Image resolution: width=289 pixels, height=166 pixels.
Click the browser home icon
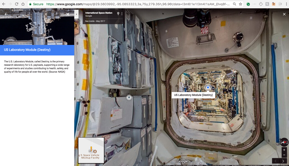point(23,4)
